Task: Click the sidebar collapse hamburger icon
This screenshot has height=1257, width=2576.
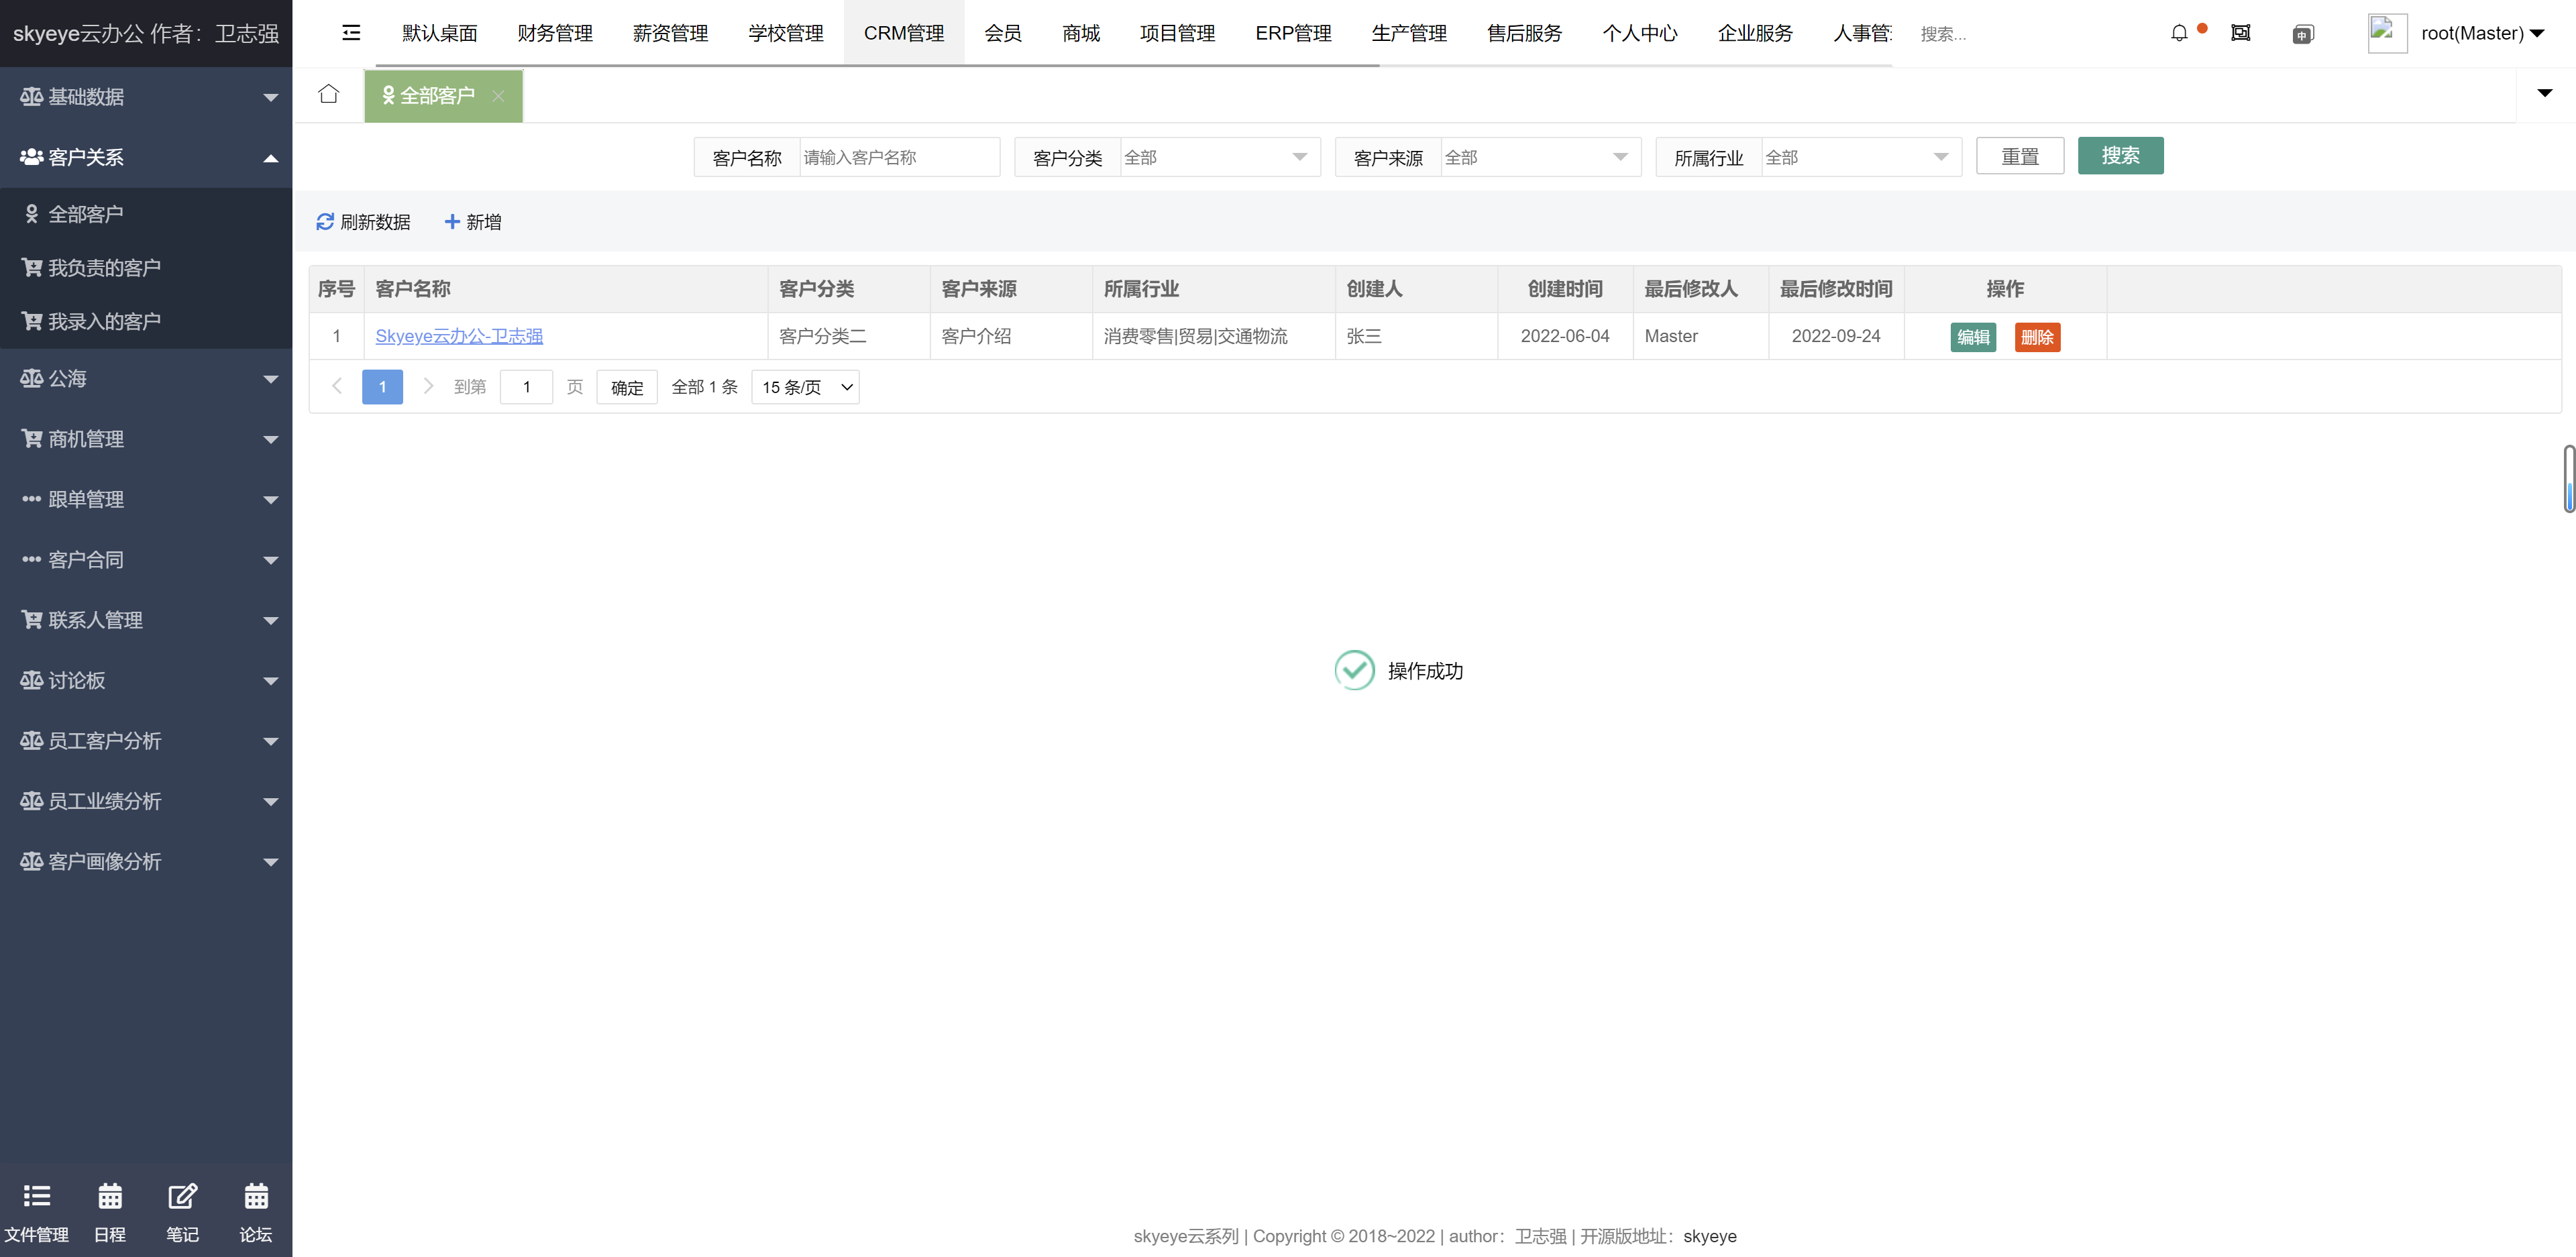Action: [351, 33]
